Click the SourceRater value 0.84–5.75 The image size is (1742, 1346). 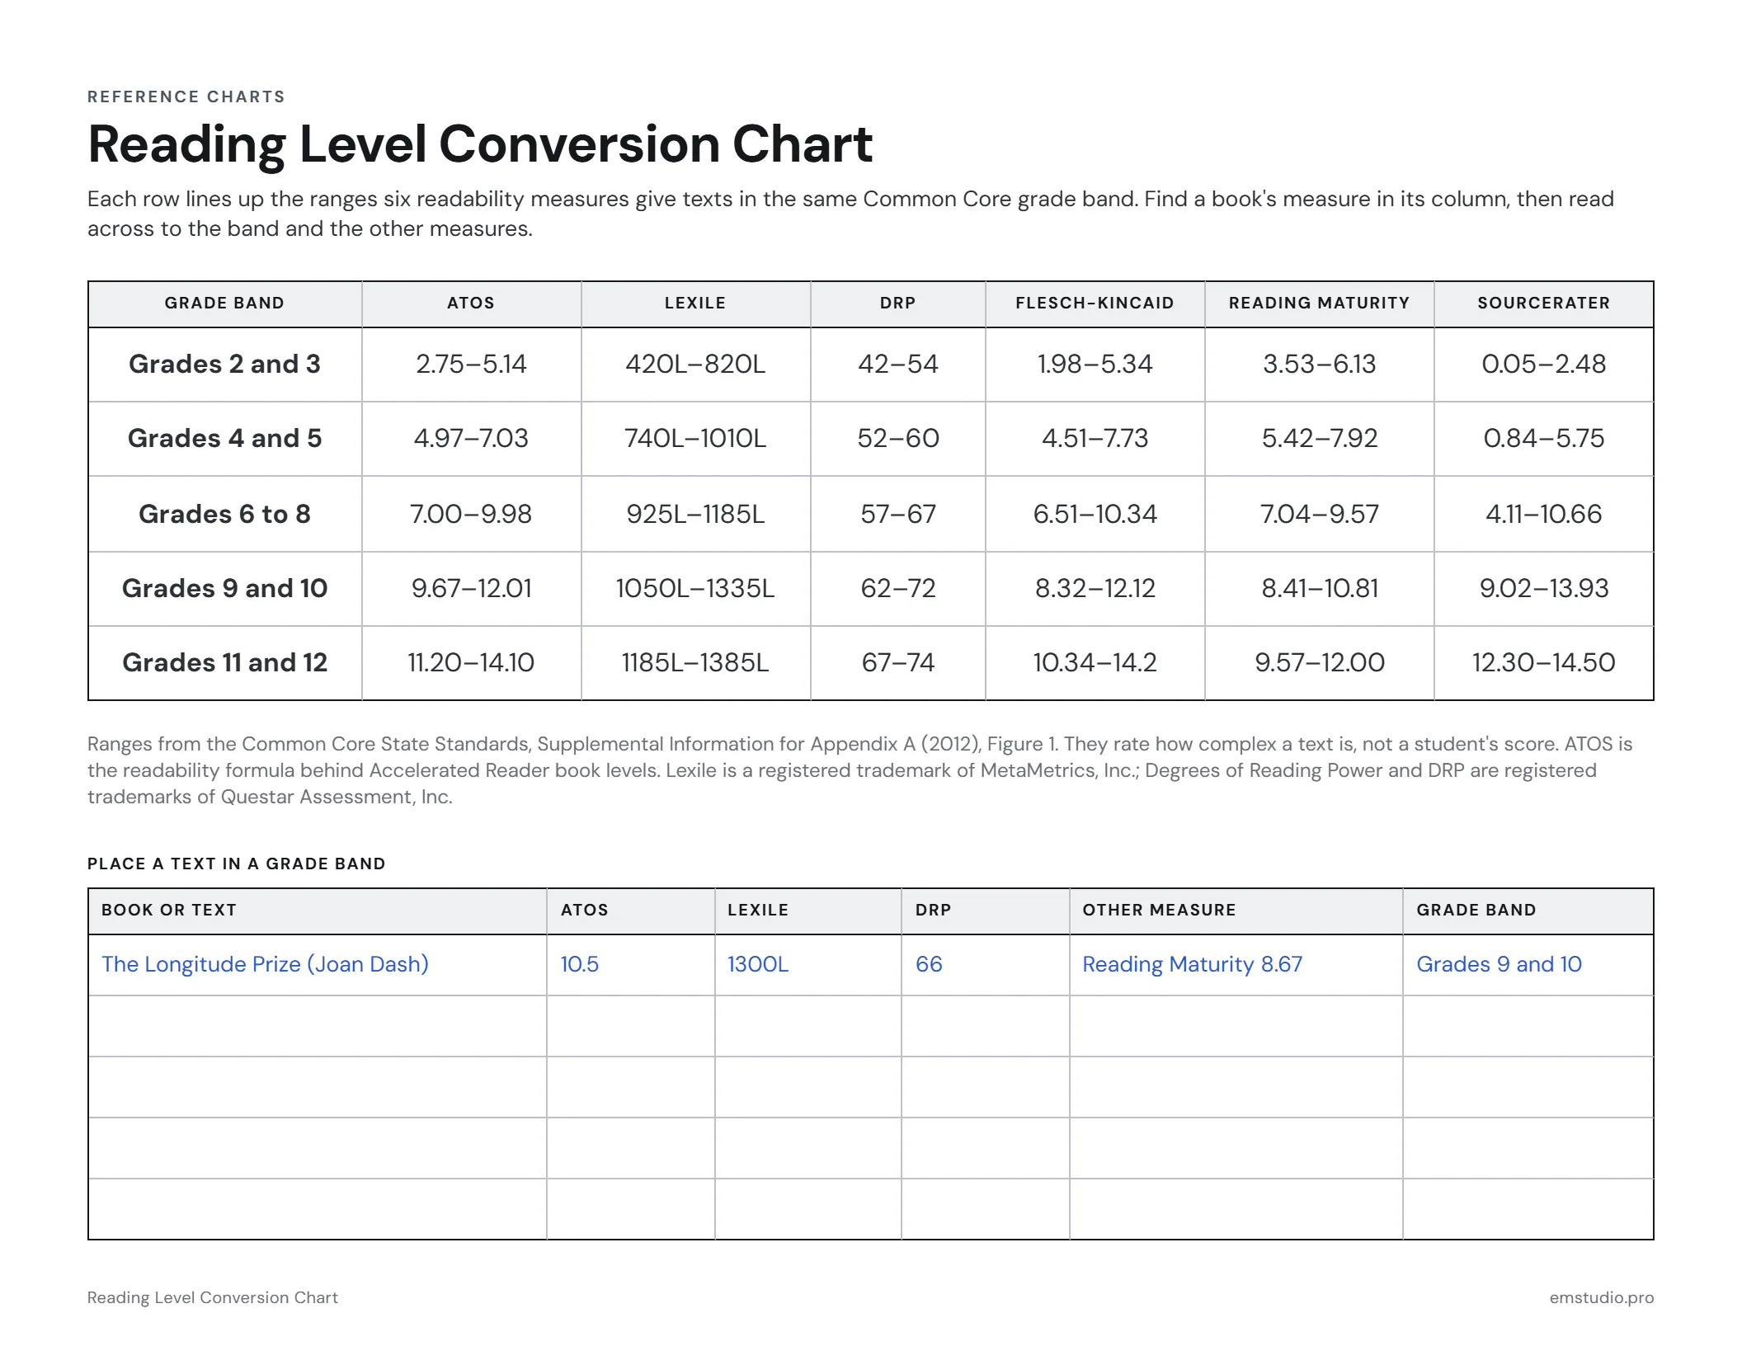1543,438
